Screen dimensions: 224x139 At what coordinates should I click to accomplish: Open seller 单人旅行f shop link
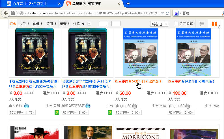[16, 106]
